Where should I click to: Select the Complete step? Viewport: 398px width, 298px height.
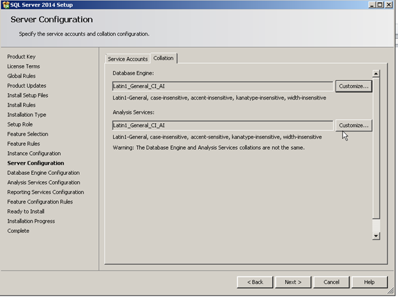pos(18,231)
